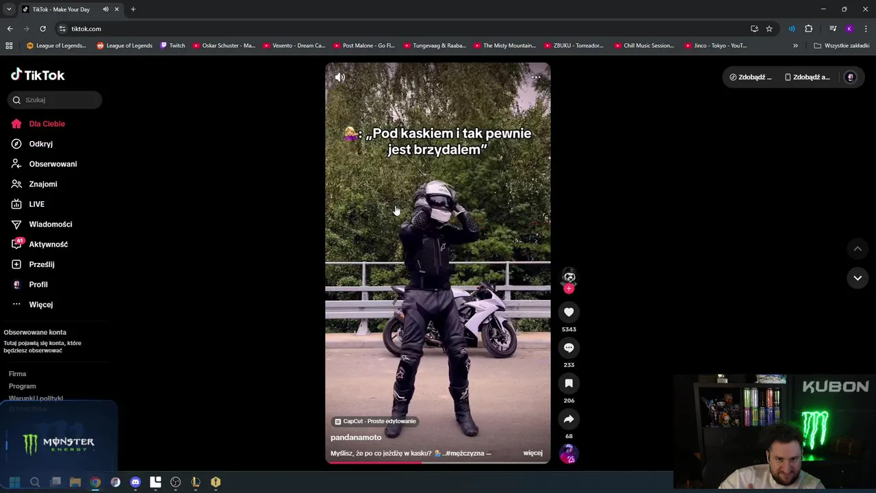The height and width of the screenshot is (493, 876).
Task: Open the video three-dots options menu
Action: 536,77
